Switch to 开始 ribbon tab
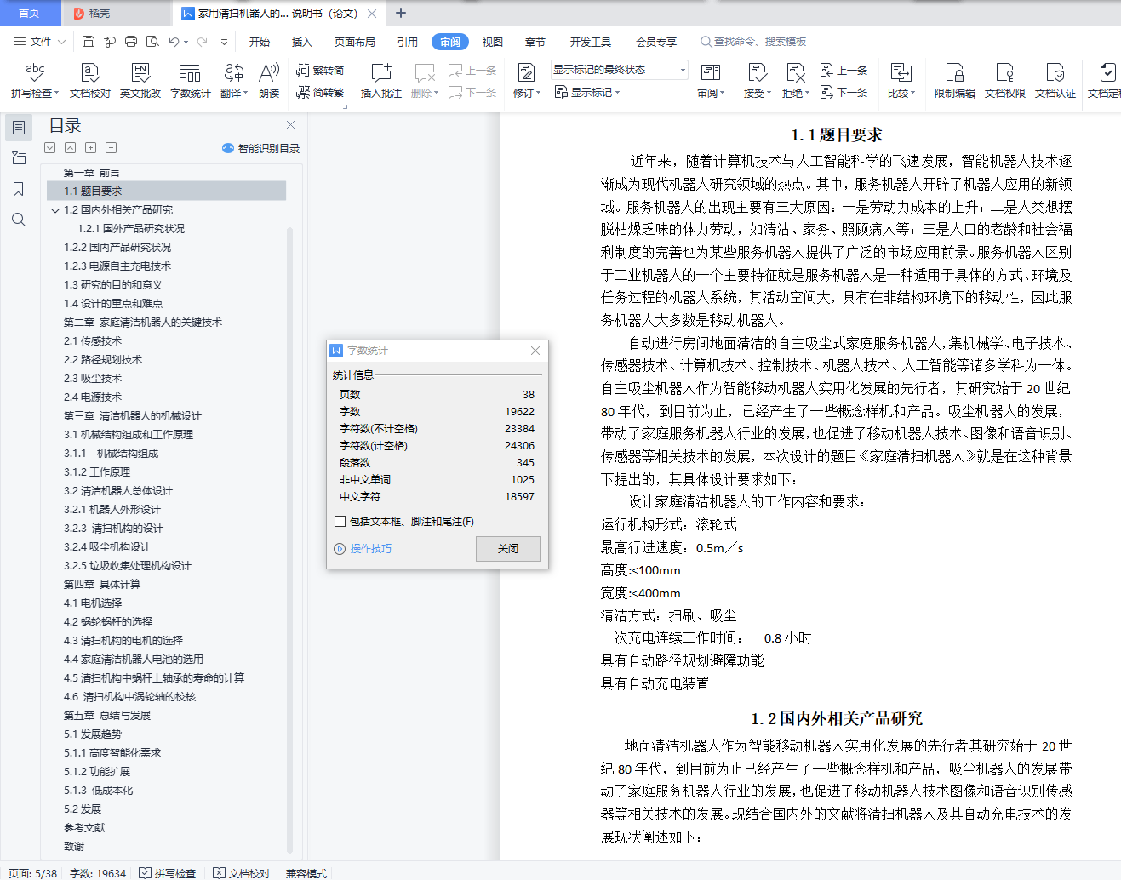 [x=260, y=42]
